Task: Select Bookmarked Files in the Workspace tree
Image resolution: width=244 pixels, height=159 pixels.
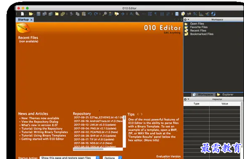Action: (x=202, y=34)
